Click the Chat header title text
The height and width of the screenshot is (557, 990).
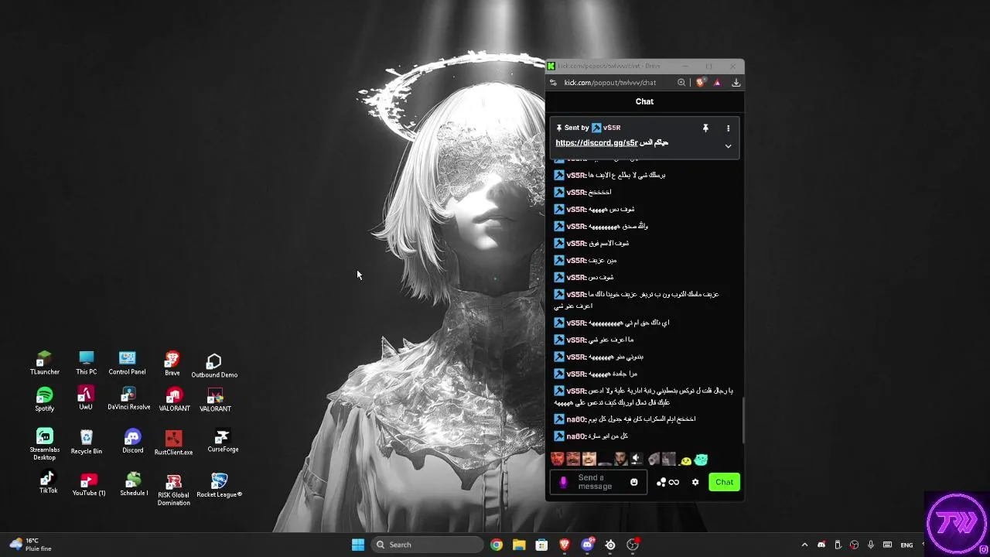(x=644, y=101)
